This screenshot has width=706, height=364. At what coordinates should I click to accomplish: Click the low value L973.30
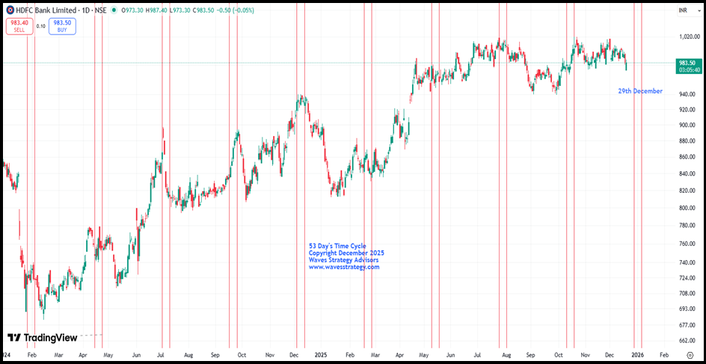pyautogui.click(x=180, y=10)
